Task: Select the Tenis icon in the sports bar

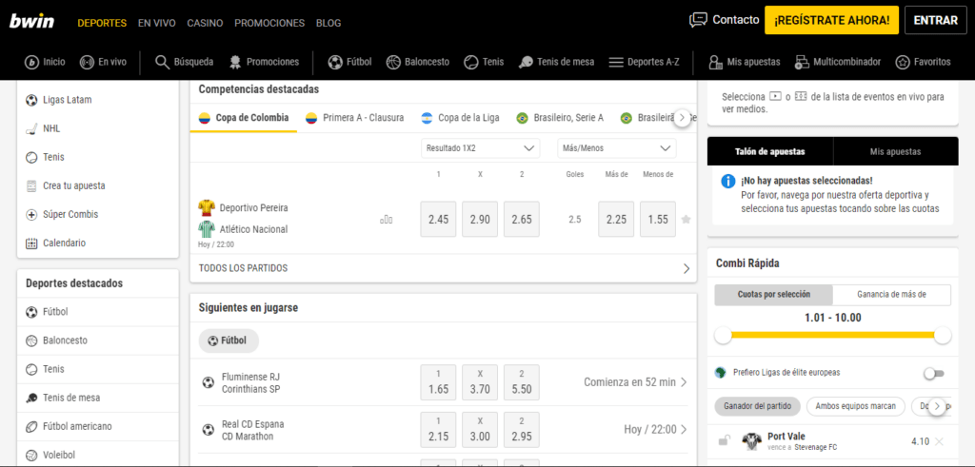Action: pos(471,62)
